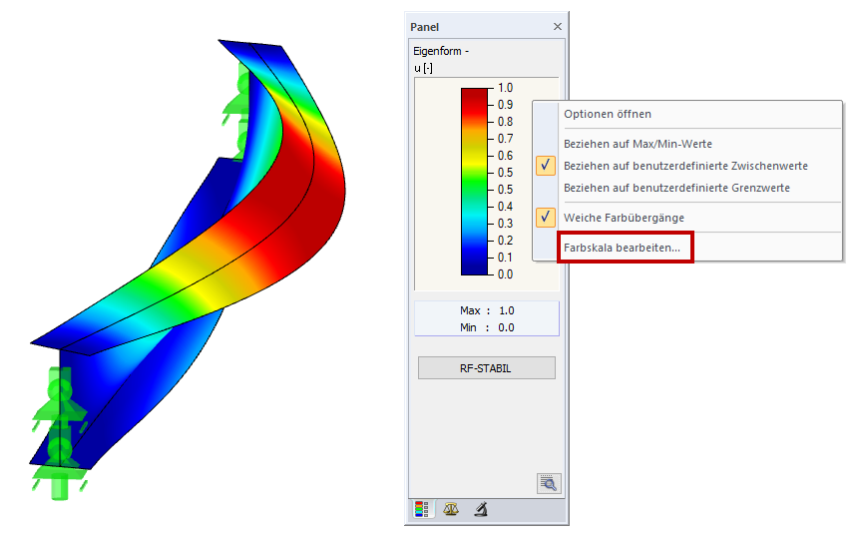864x539 pixels.
Task: Toggle 'Beziehen auf benutzerdefinierte Zwischenwerte' checkmark
Action: coord(546,166)
